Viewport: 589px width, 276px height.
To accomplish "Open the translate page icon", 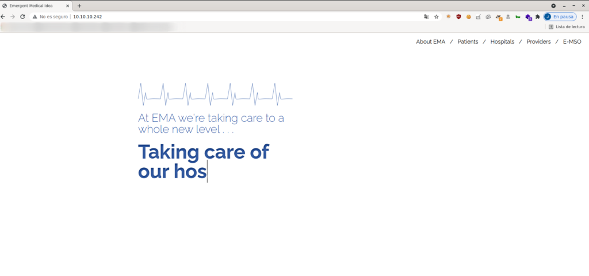I will (426, 17).
